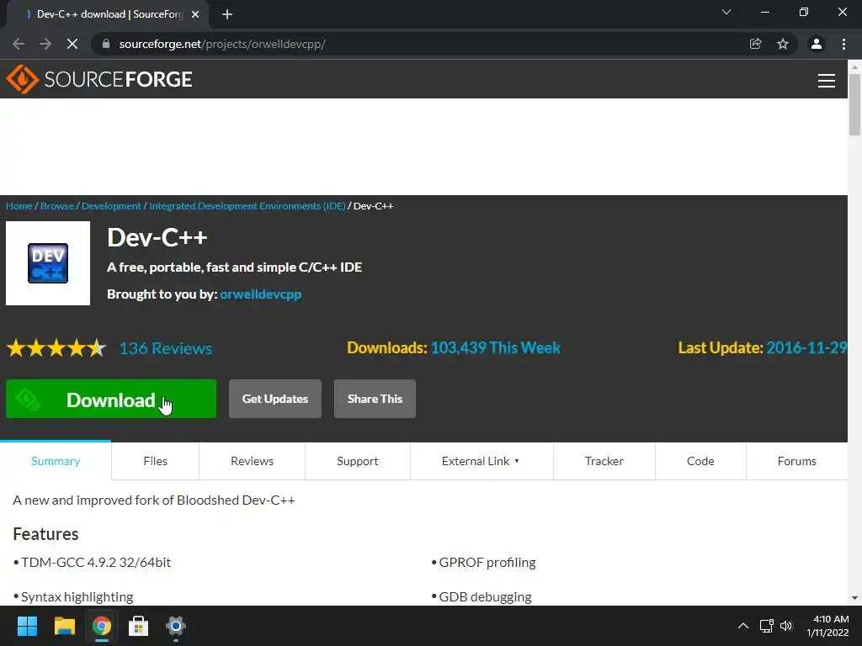Viewport: 862px width, 646px height.
Task: Click the star rating
Action: pyautogui.click(x=56, y=348)
